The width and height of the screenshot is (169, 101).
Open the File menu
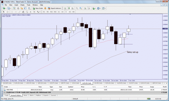point(6,5)
